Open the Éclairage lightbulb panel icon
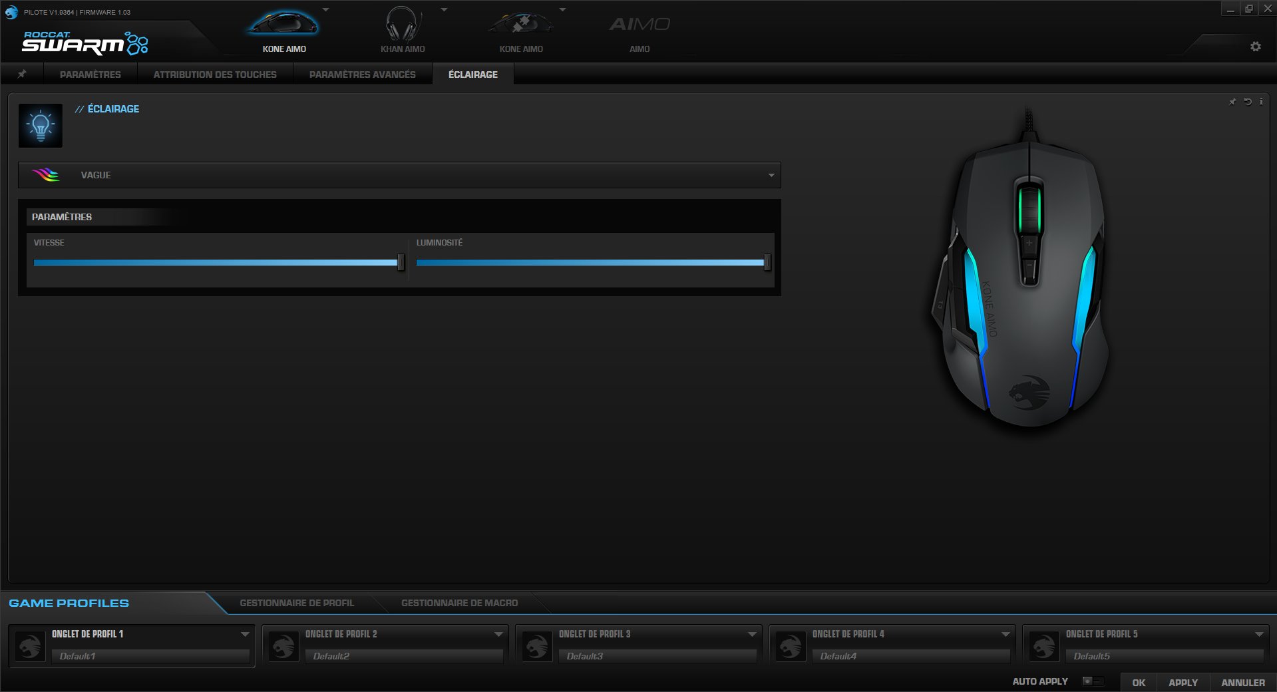Screen dimensions: 1277x692 41,125
